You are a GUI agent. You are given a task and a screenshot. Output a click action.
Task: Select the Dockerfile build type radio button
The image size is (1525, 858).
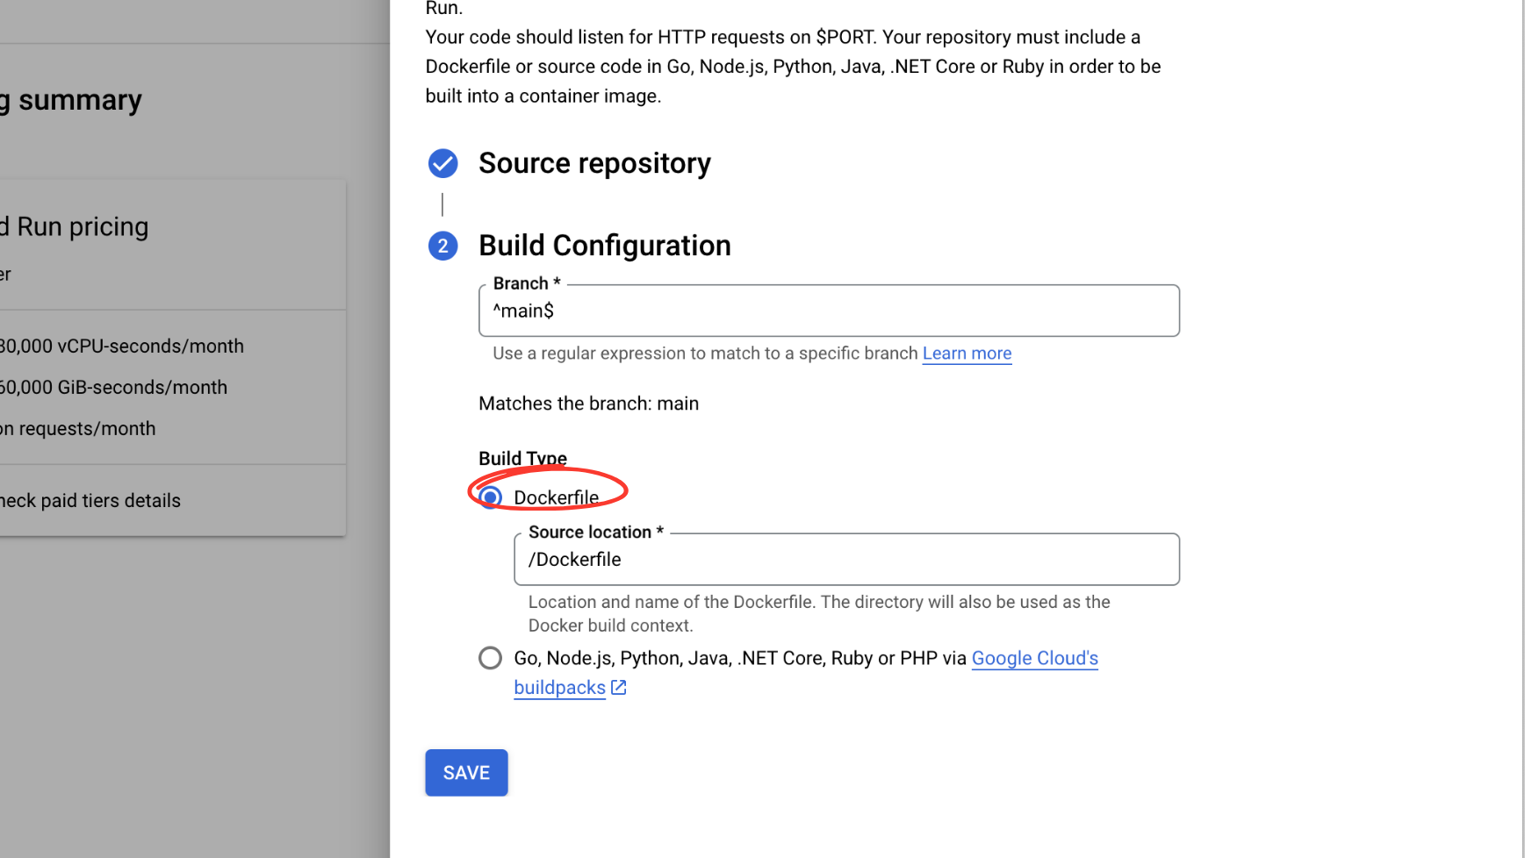[489, 497]
